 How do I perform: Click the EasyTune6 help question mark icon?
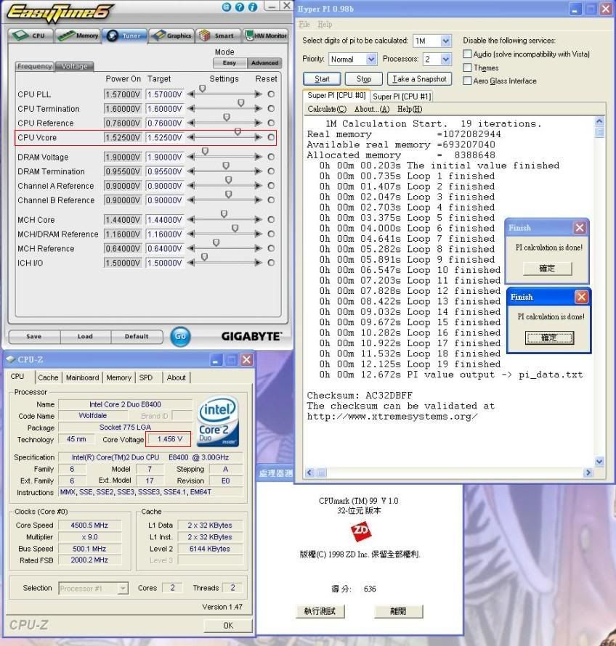pos(240,7)
